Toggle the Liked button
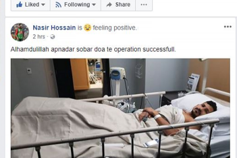This screenshot has height=158, width=237. coord(30,5)
